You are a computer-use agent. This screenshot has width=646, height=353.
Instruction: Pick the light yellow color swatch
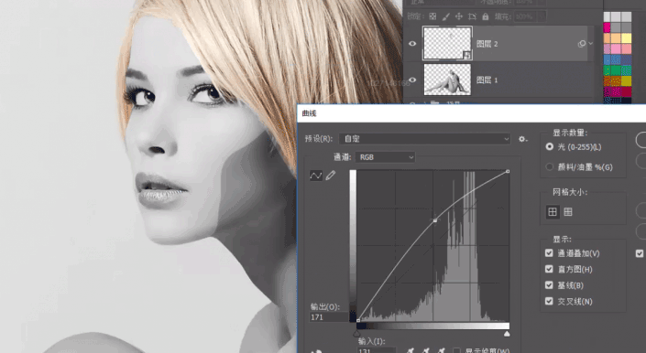626,38
